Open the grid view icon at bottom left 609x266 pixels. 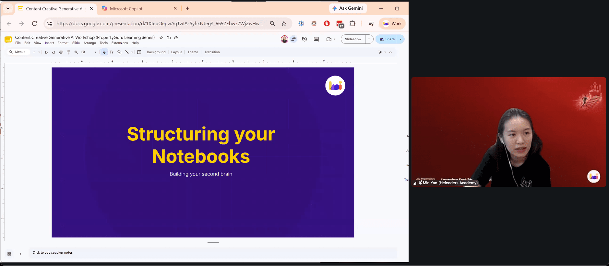(9, 254)
